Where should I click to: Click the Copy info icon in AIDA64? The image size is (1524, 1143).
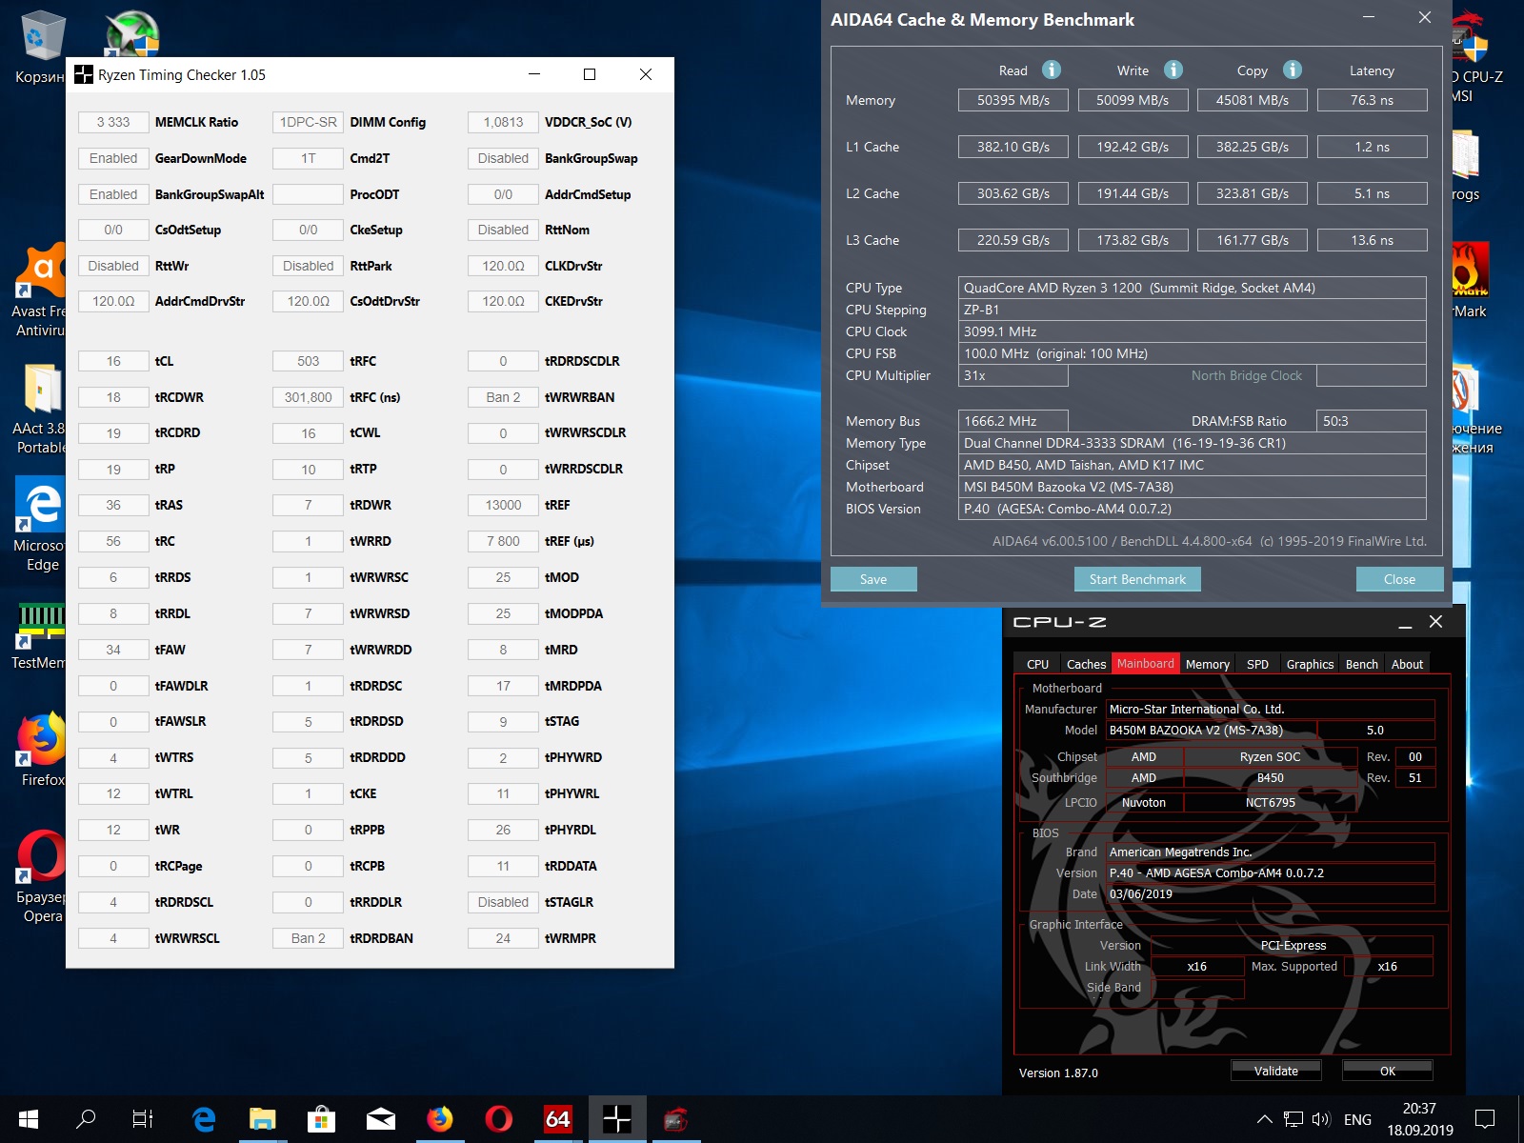pos(1292,70)
